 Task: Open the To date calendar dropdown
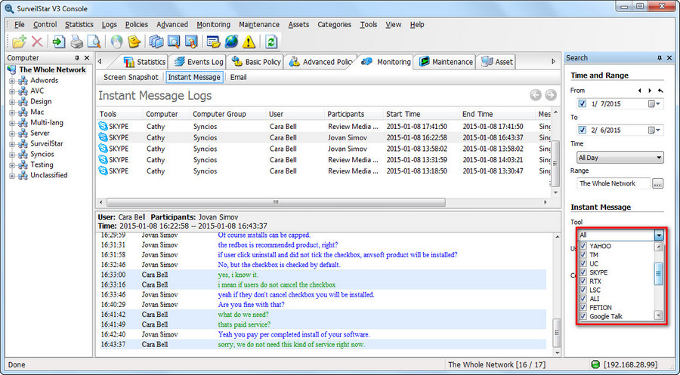[654, 130]
